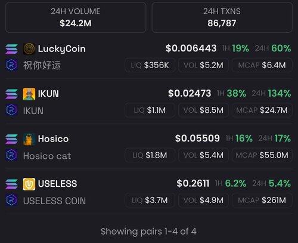Select the LuckyCoin pair name

coord(62,49)
